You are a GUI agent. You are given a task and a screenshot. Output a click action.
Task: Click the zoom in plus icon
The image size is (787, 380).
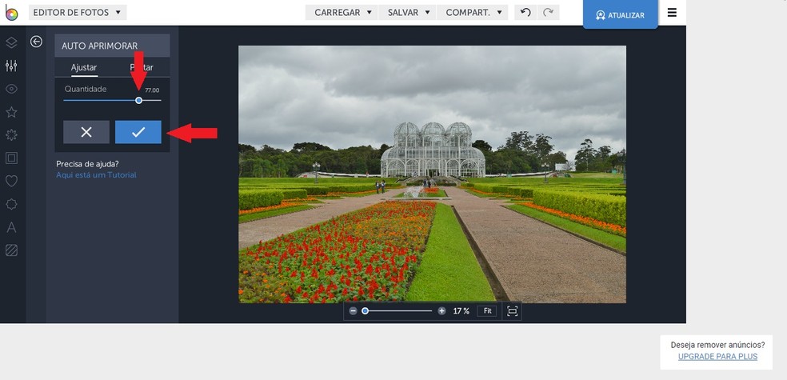(441, 311)
